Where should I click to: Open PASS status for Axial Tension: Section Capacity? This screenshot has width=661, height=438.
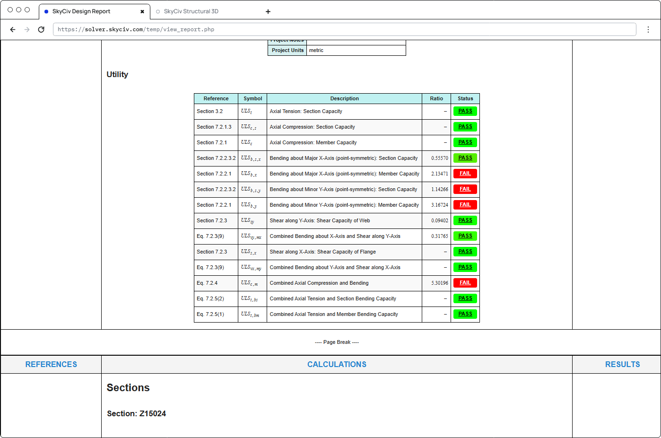point(465,111)
